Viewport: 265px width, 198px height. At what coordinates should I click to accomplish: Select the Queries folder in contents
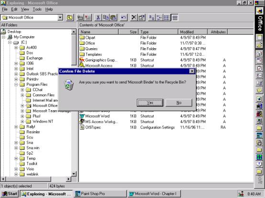coord(88,49)
